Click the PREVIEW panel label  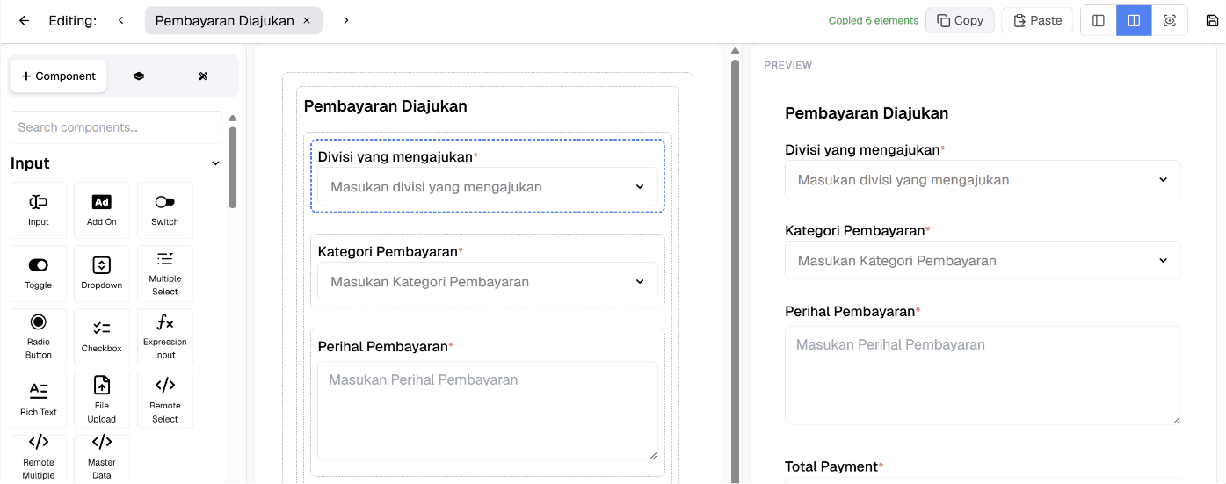click(788, 65)
